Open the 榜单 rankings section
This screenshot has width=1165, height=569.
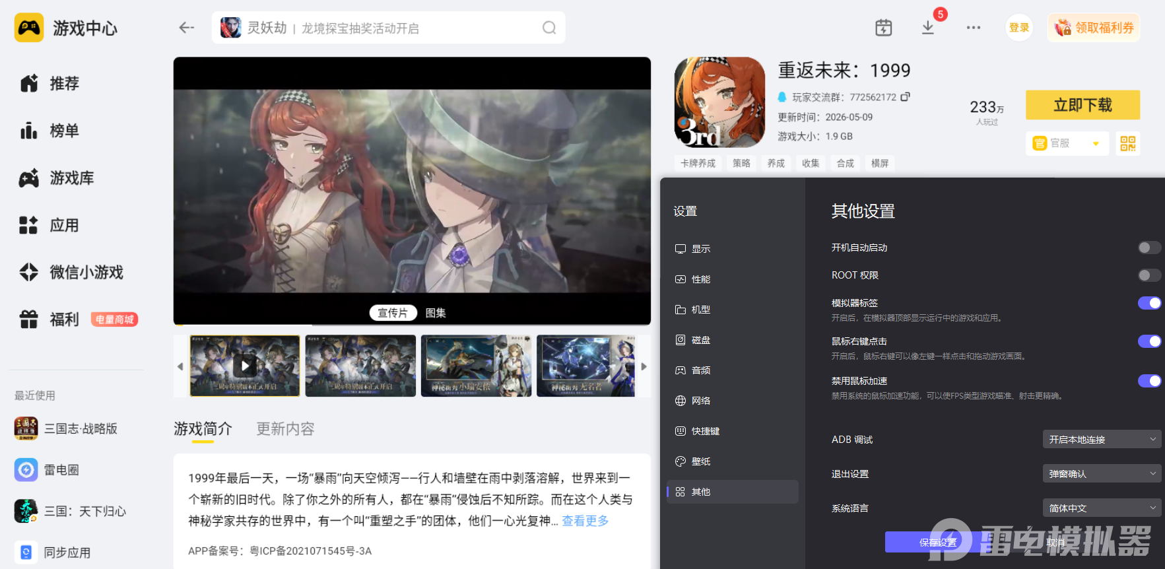click(x=50, y=131)
